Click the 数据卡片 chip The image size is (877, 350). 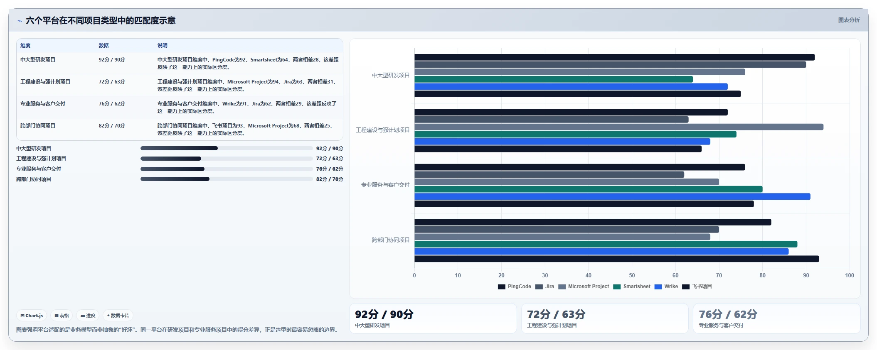[118, 316]
